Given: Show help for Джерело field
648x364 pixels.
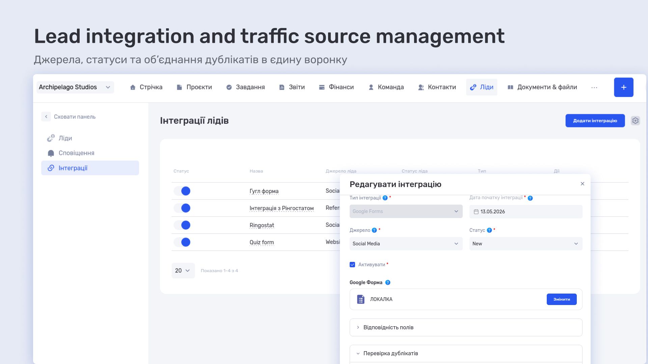Looking at the screenshot, I should click(x=374, y=231).
